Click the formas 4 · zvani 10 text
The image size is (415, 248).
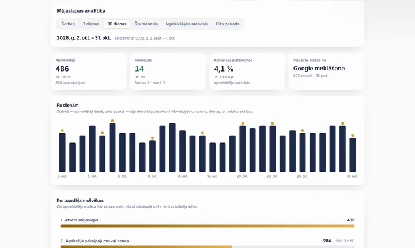click(150, 82)
